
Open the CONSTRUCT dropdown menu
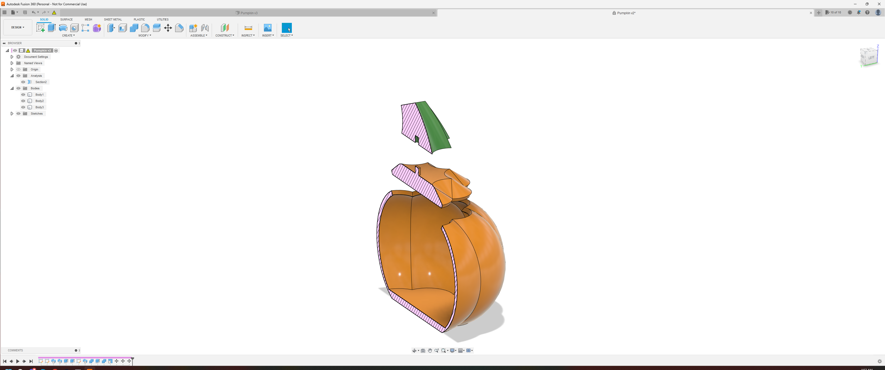(225, 35)
